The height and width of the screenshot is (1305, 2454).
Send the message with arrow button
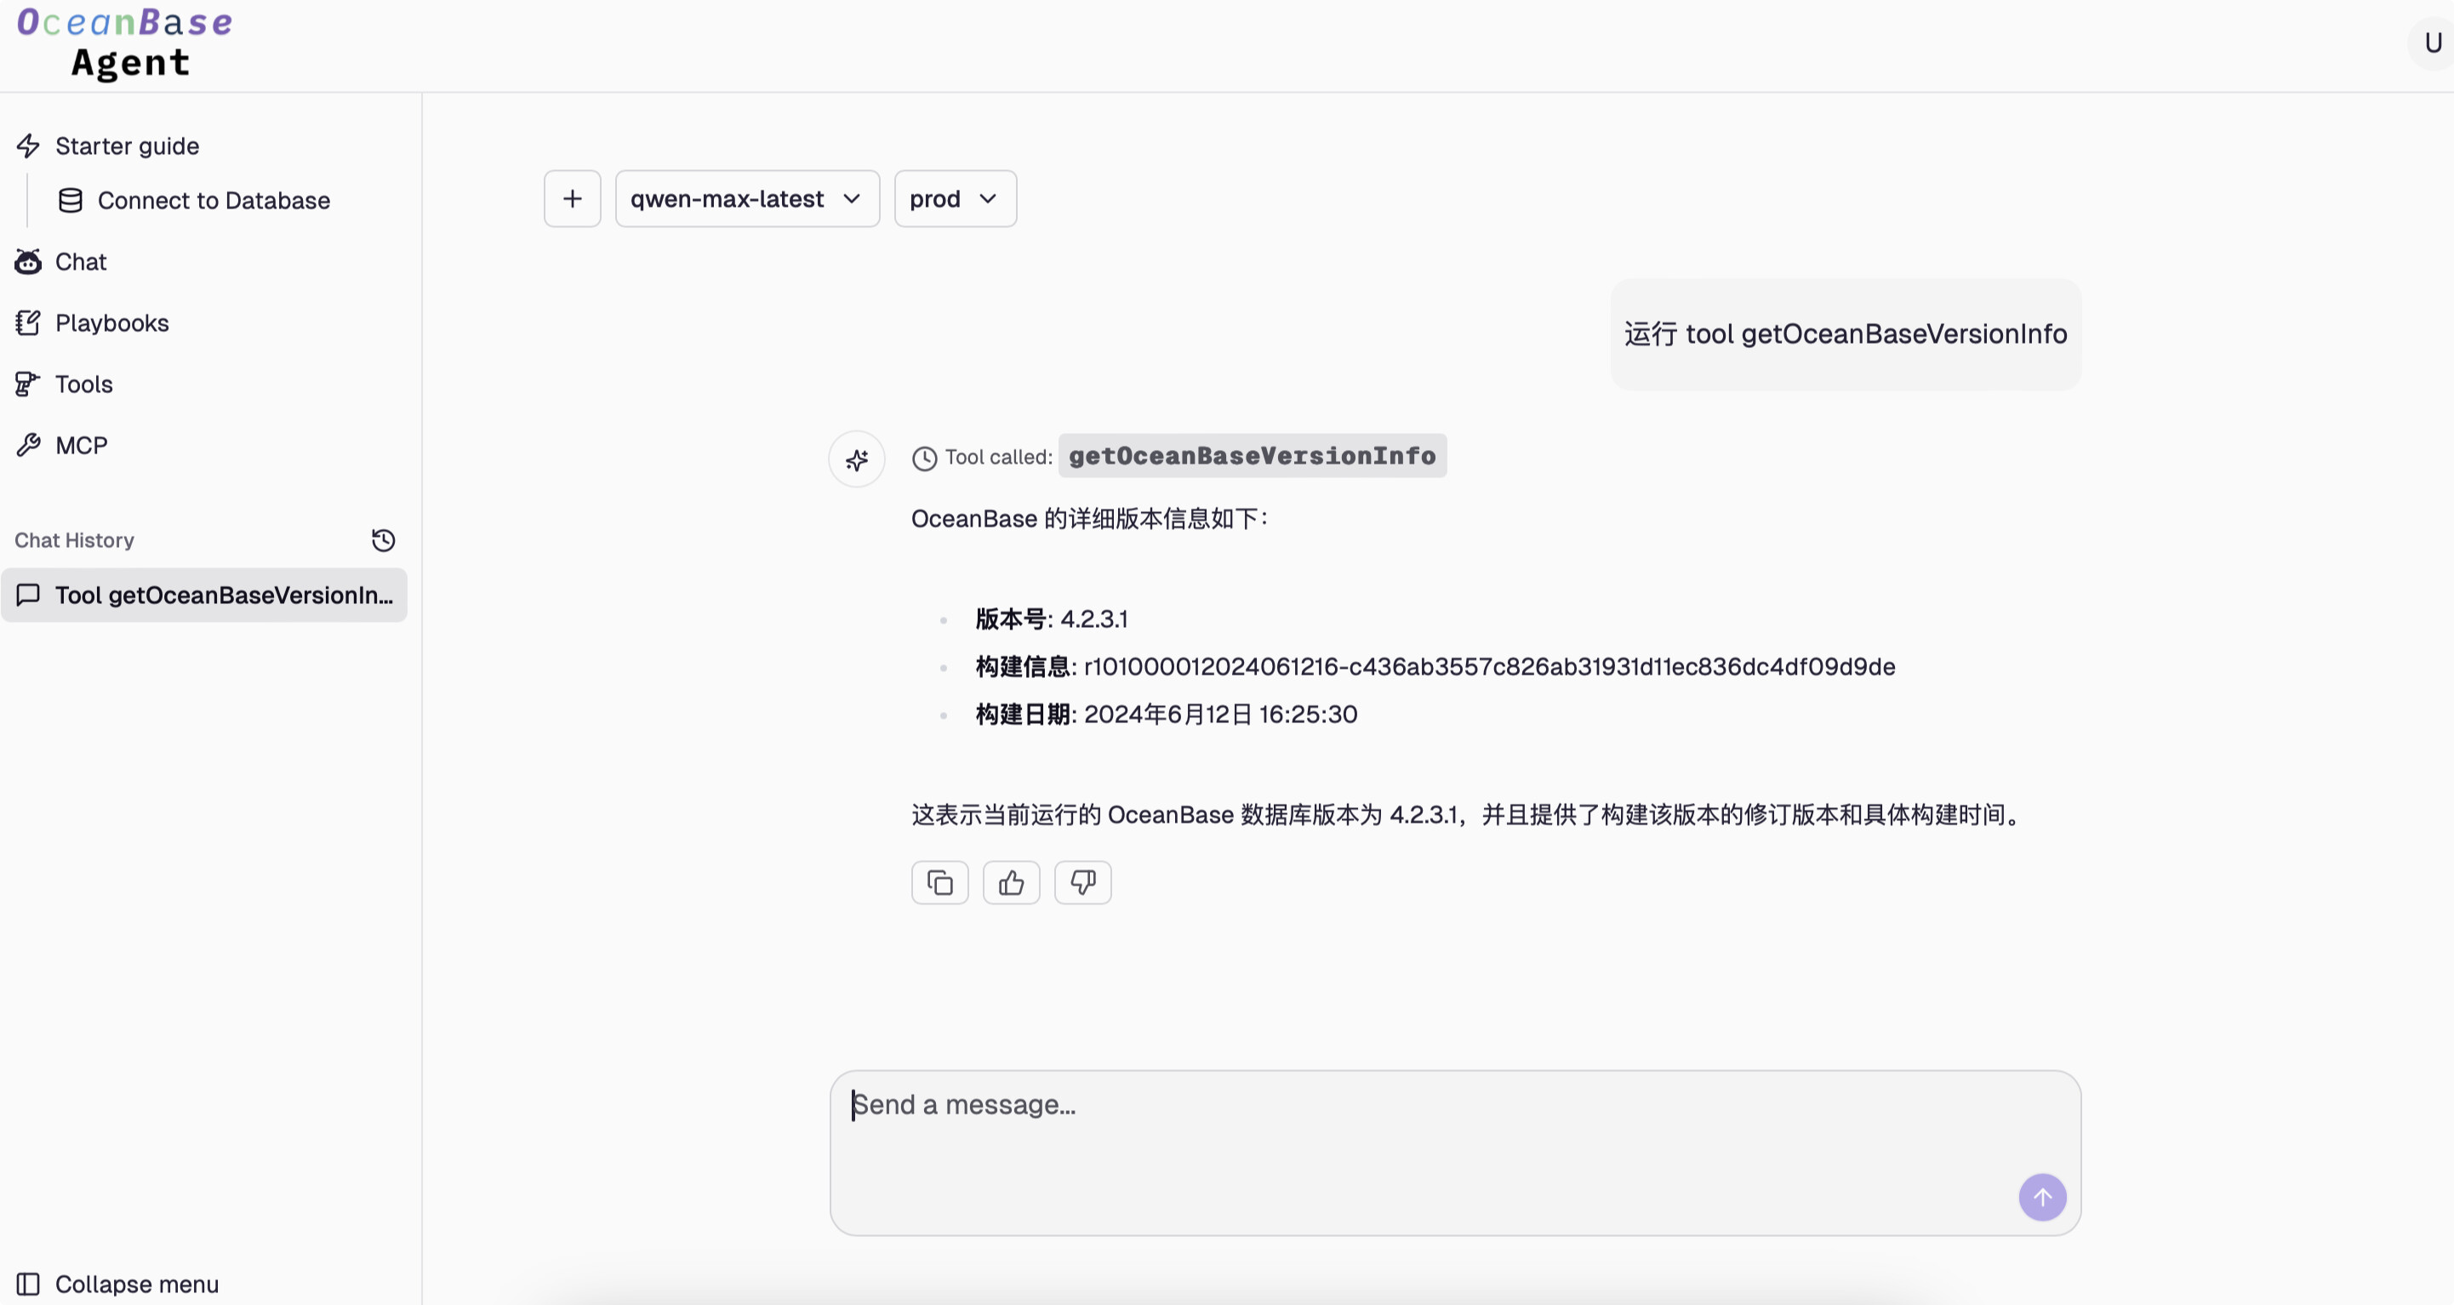pyautogui.click(x=2042, y=1197)
